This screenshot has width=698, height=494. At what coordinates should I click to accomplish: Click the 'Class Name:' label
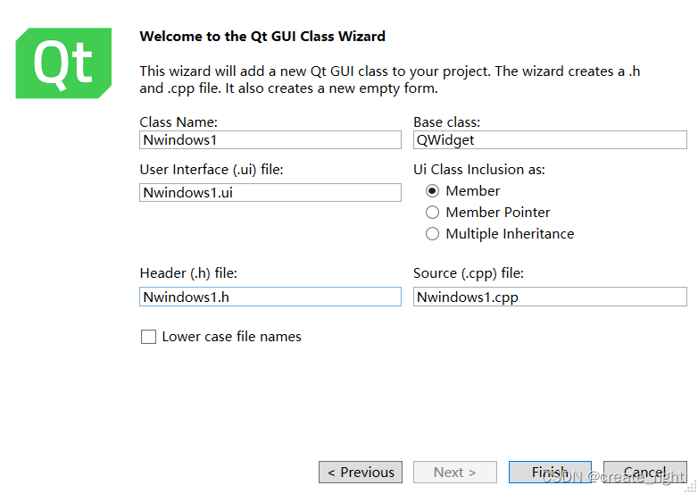179,122
